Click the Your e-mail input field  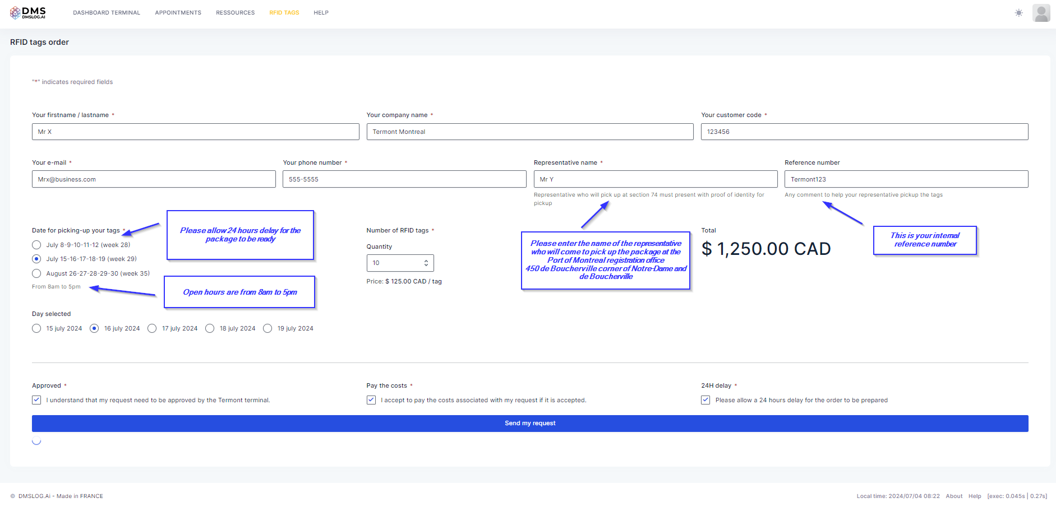pyautogui.click(x=154, y=179)
